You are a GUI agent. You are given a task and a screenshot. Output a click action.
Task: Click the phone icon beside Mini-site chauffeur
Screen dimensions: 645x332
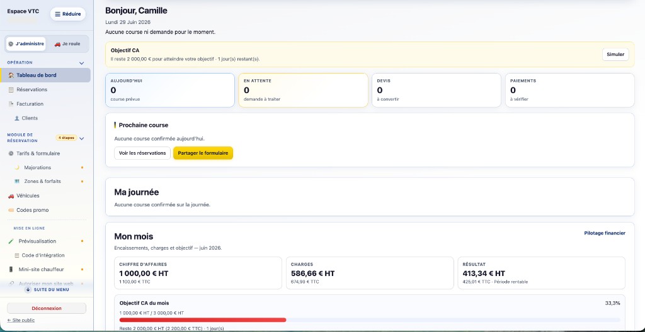(x=11, y=270)
